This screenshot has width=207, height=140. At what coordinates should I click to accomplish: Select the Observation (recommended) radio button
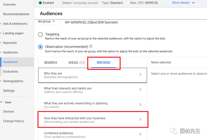(x=40, y=47)
